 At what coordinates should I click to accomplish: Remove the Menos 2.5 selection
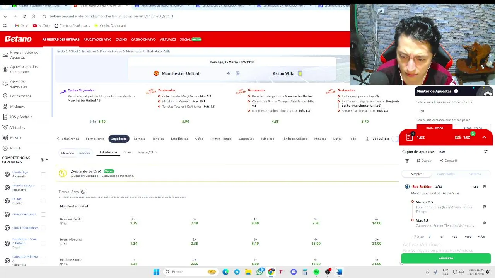pos(484,207)
